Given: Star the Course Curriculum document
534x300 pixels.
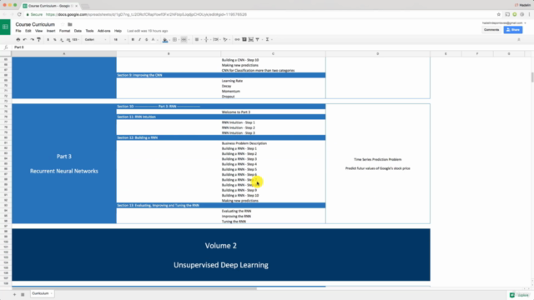Looking at the screenshot, I should [x=63, y=24].
